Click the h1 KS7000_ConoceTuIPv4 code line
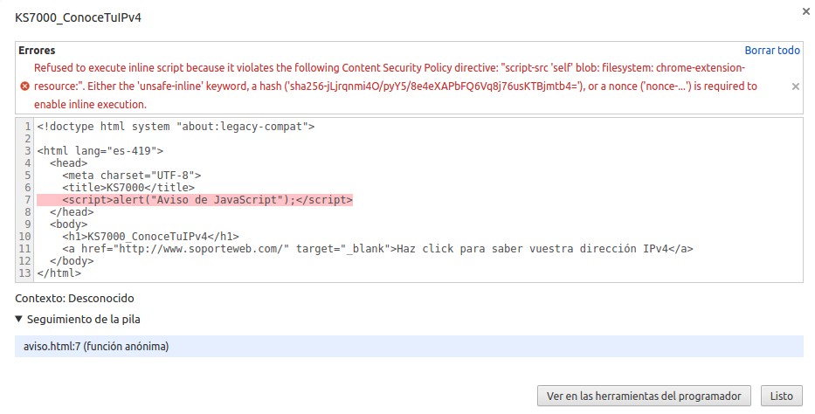This screenshot has height=414, width=815. point(150,237)
